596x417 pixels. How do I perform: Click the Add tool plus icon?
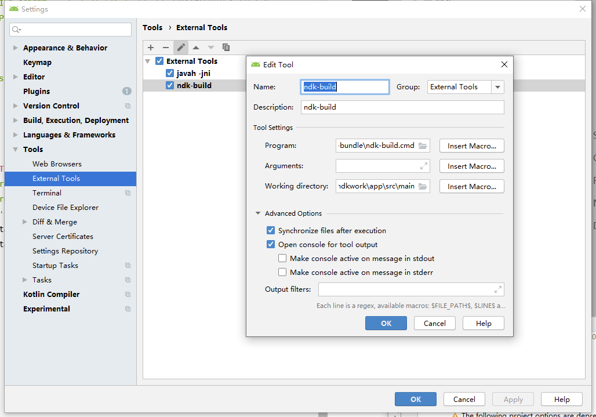[151, 48]
